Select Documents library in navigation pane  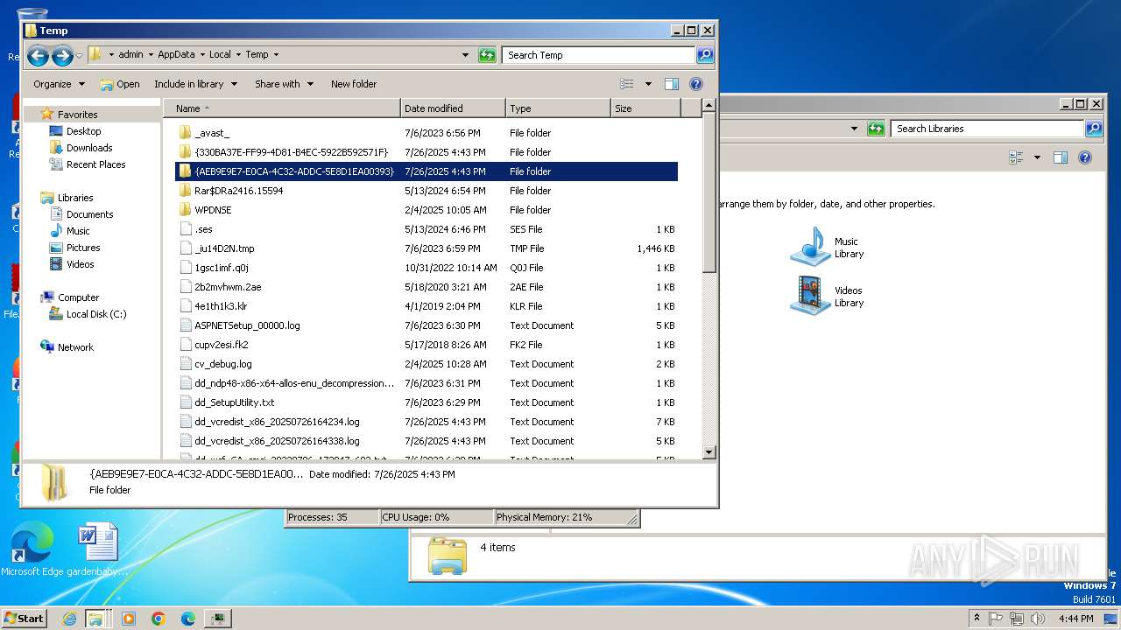pyautogui.click(x=89, y=214)
